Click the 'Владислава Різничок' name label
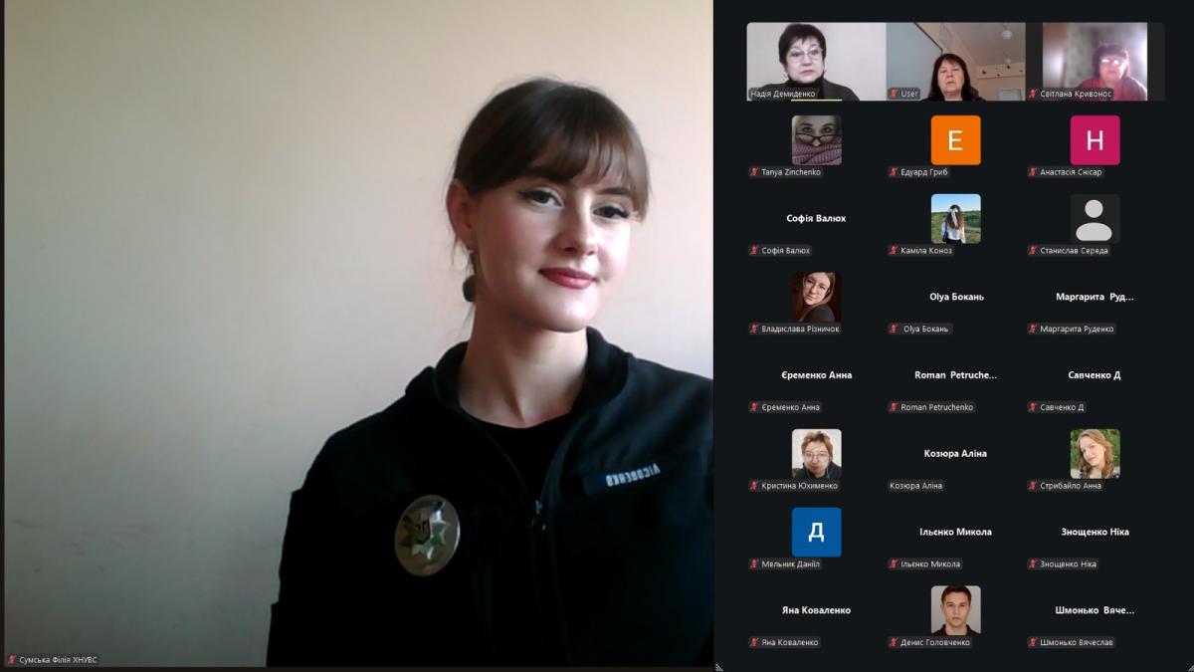Image resolution: width=1194 pixels, height=672 pixels. click(x=800, y=329)
